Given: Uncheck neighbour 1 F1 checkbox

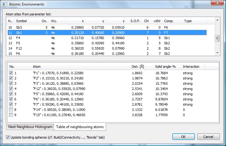Looking at the screenshot, I should (11, 73).
